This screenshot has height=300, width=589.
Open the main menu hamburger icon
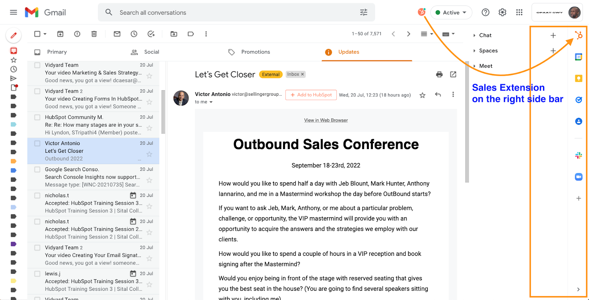coord(14,12)
